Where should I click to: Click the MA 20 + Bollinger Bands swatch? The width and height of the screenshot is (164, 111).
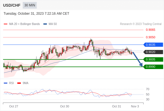coord(6,24)
